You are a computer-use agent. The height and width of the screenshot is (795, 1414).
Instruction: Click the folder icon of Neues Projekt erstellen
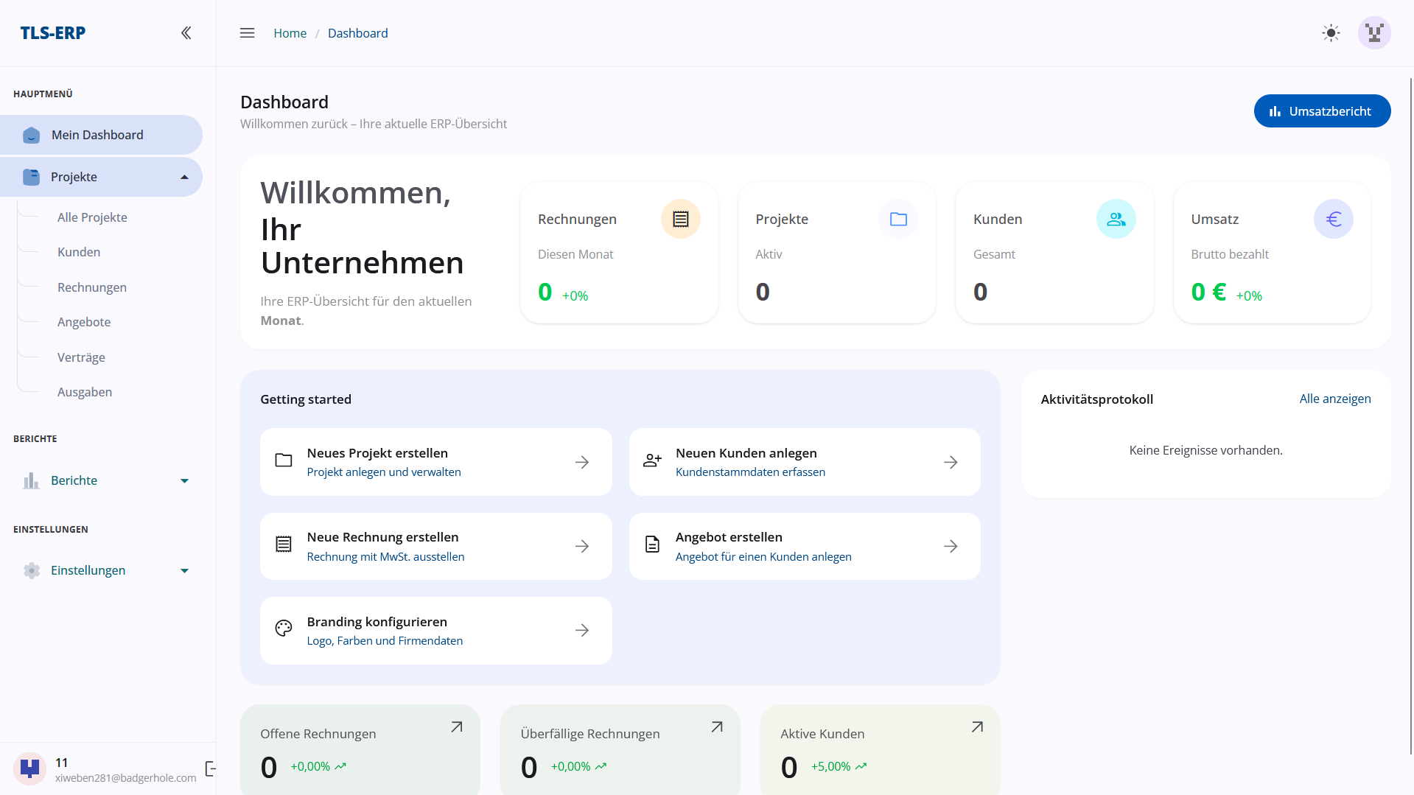284,460
